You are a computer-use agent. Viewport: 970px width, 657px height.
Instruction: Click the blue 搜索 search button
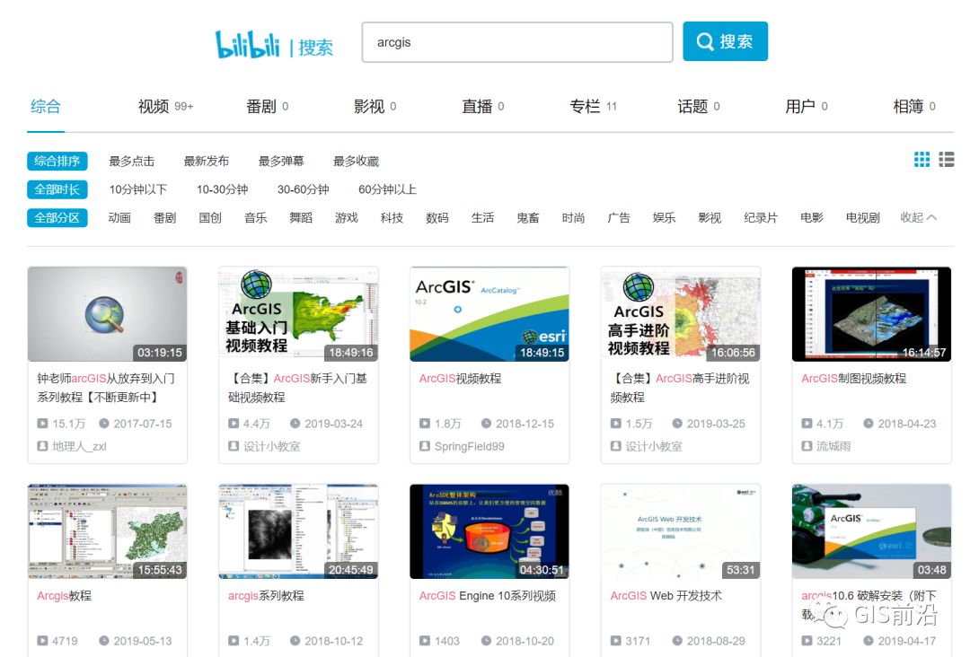(725, 41)
